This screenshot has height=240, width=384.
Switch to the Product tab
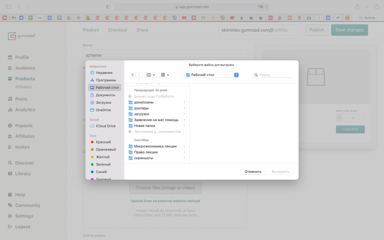pyautogui.click(x=91, y=30)
